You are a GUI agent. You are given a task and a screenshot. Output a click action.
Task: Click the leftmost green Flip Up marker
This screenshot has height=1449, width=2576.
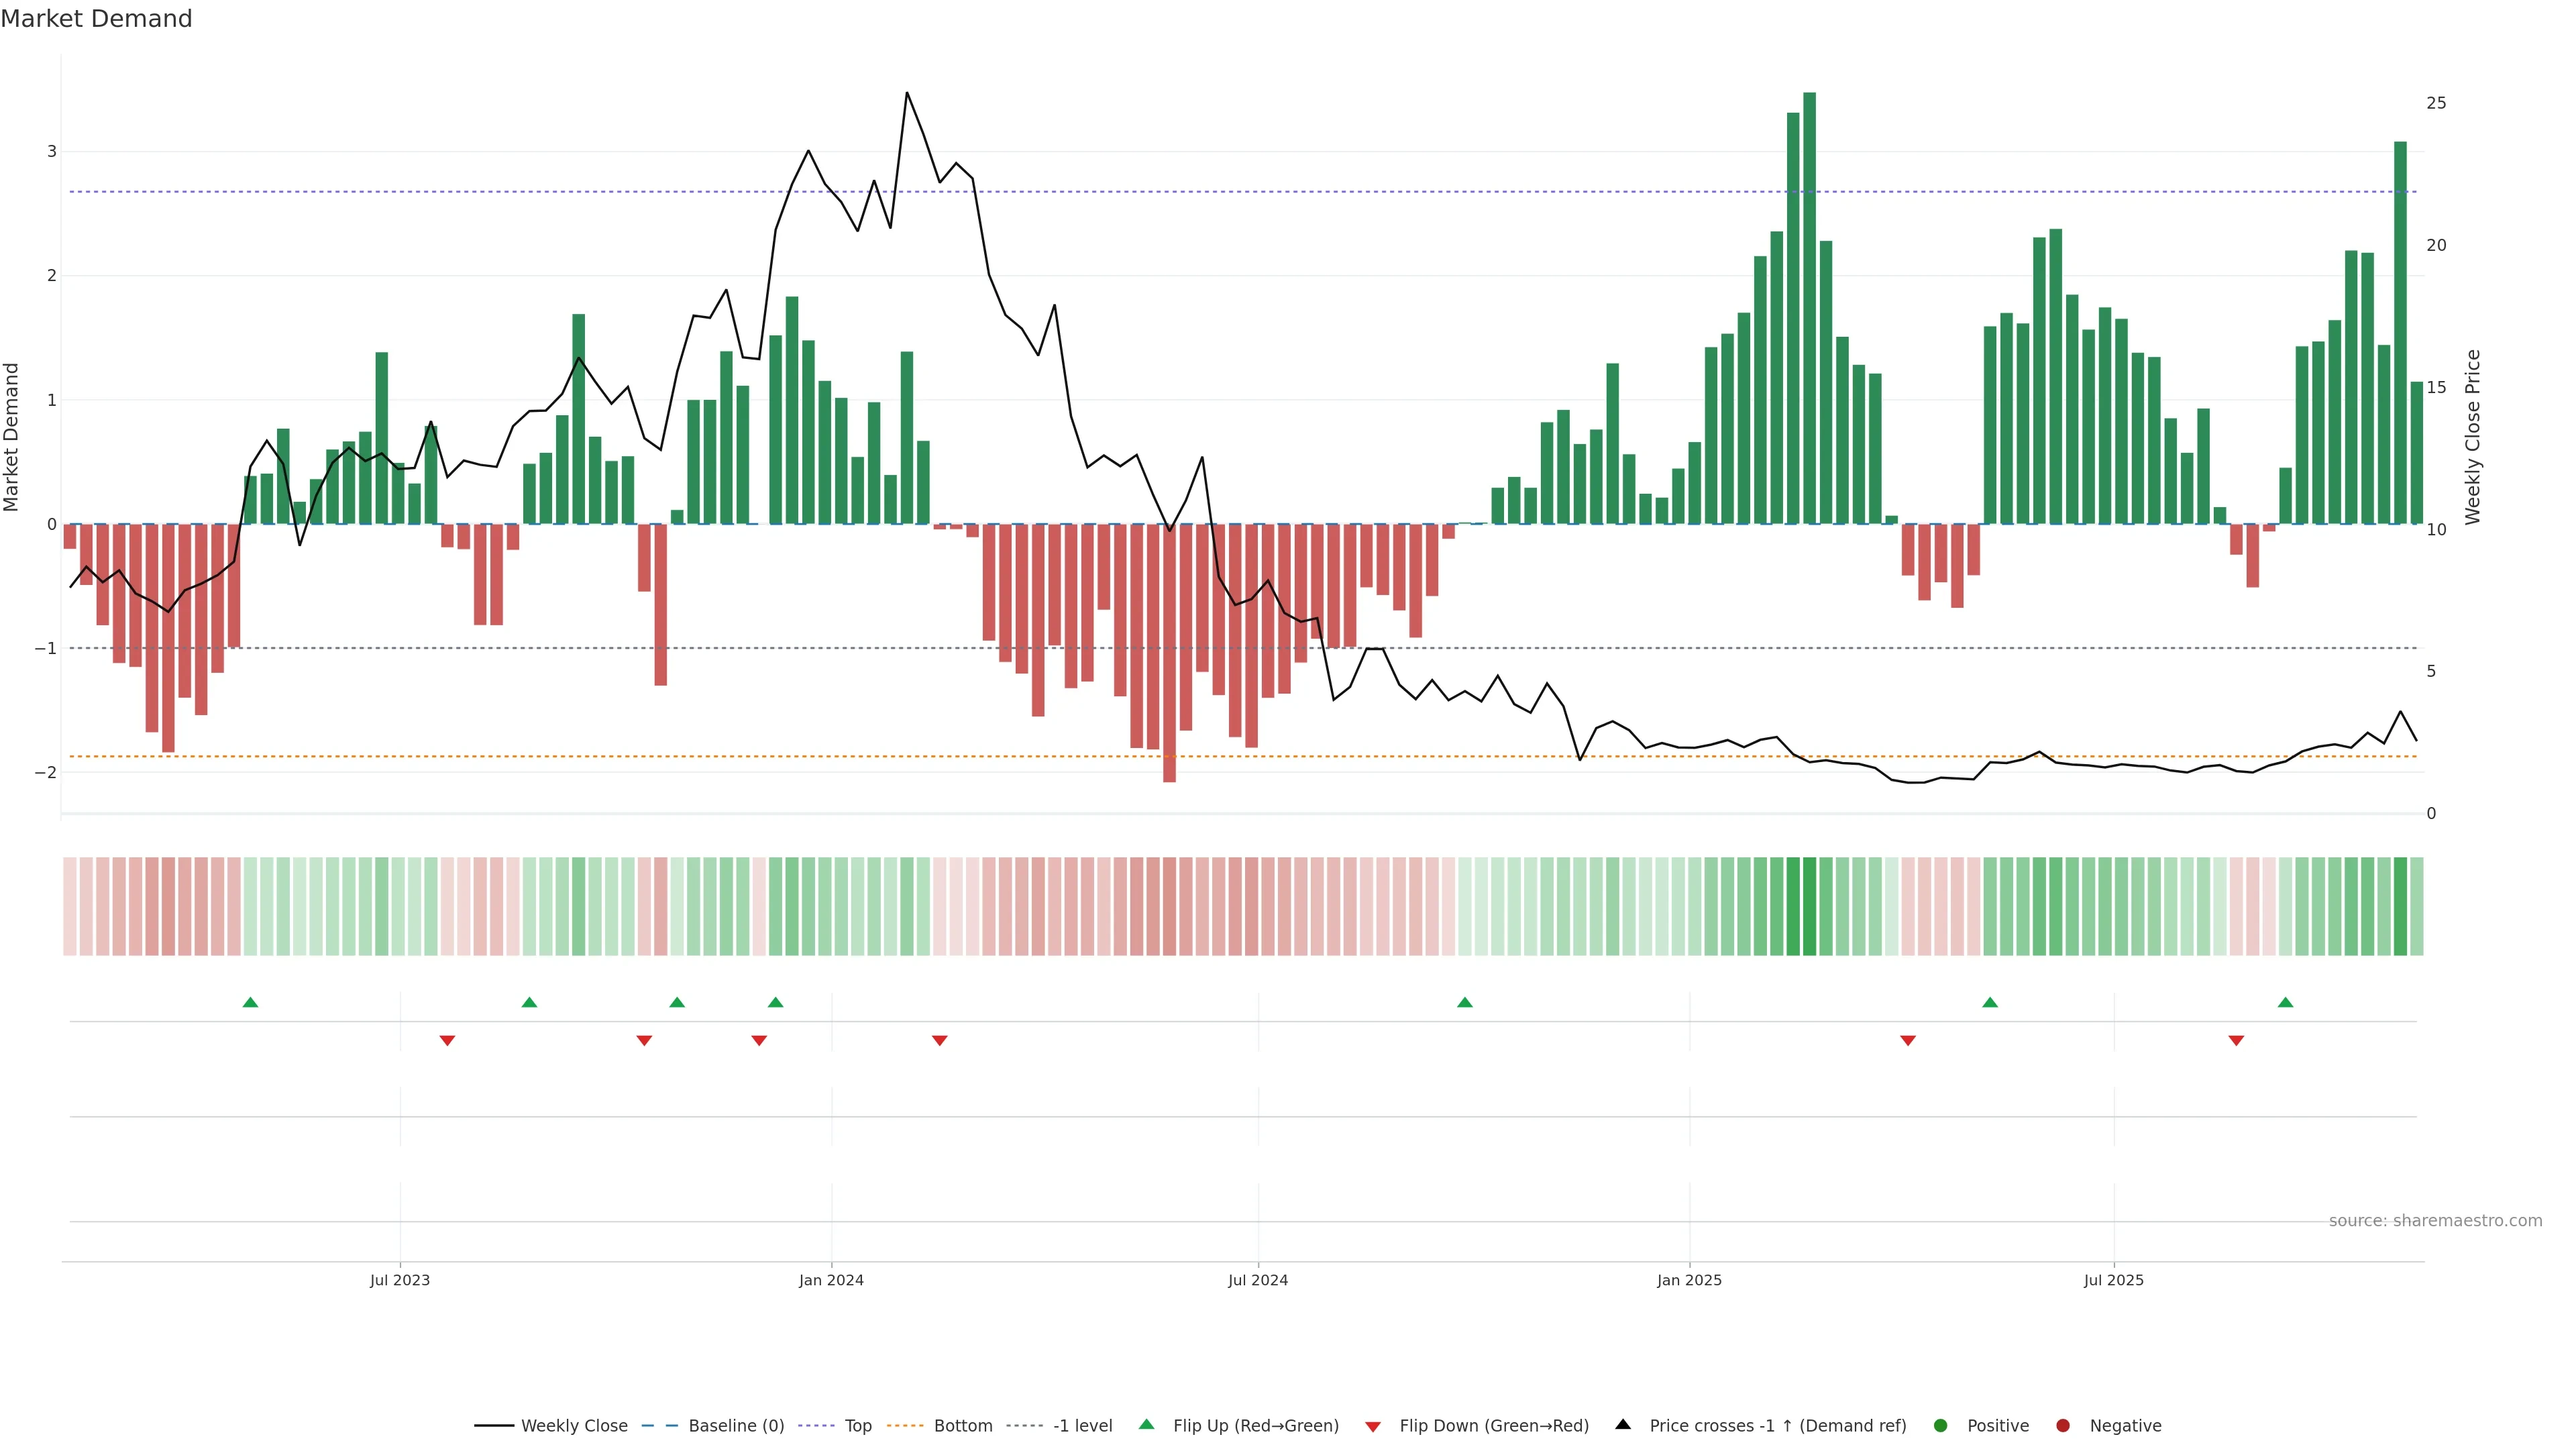click(x=251, y=1002)
